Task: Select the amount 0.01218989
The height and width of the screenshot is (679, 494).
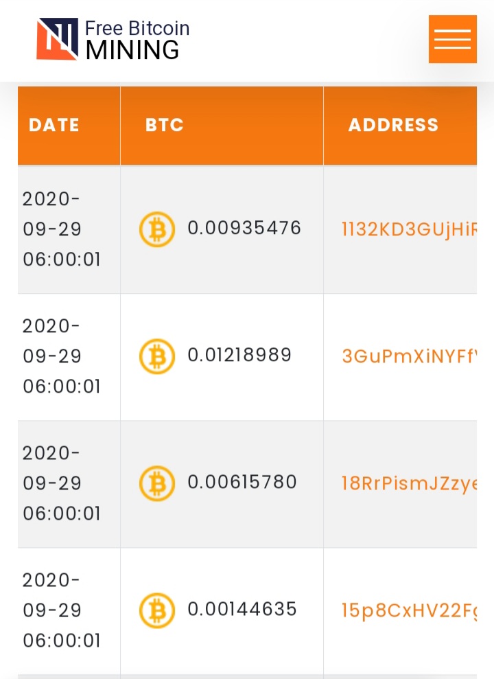Action: [x=239, y=355]
